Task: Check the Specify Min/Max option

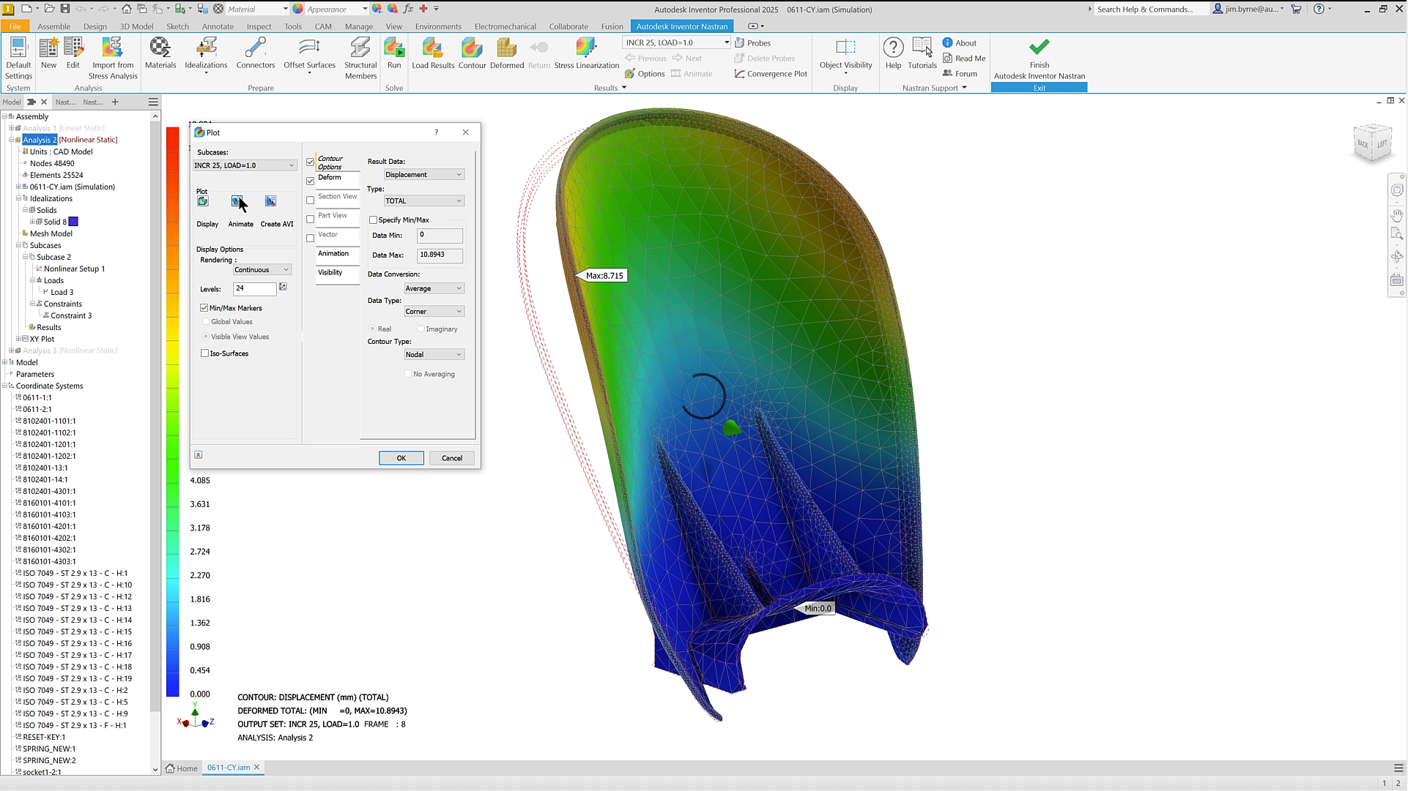Action: click(373, 220)
